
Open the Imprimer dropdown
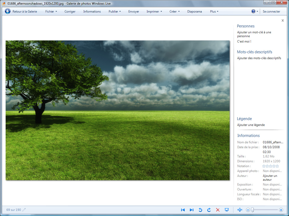pyautogui.click(x=154, y=12)
